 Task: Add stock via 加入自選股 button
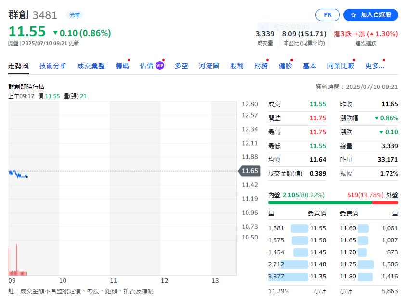(370, 15)
